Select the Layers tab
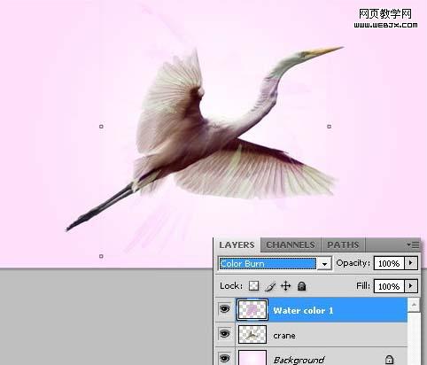 point(237,245)
